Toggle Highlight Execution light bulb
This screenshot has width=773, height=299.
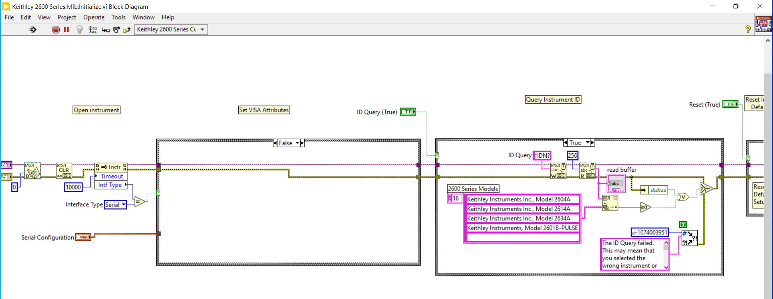click(x=80, y=29)
